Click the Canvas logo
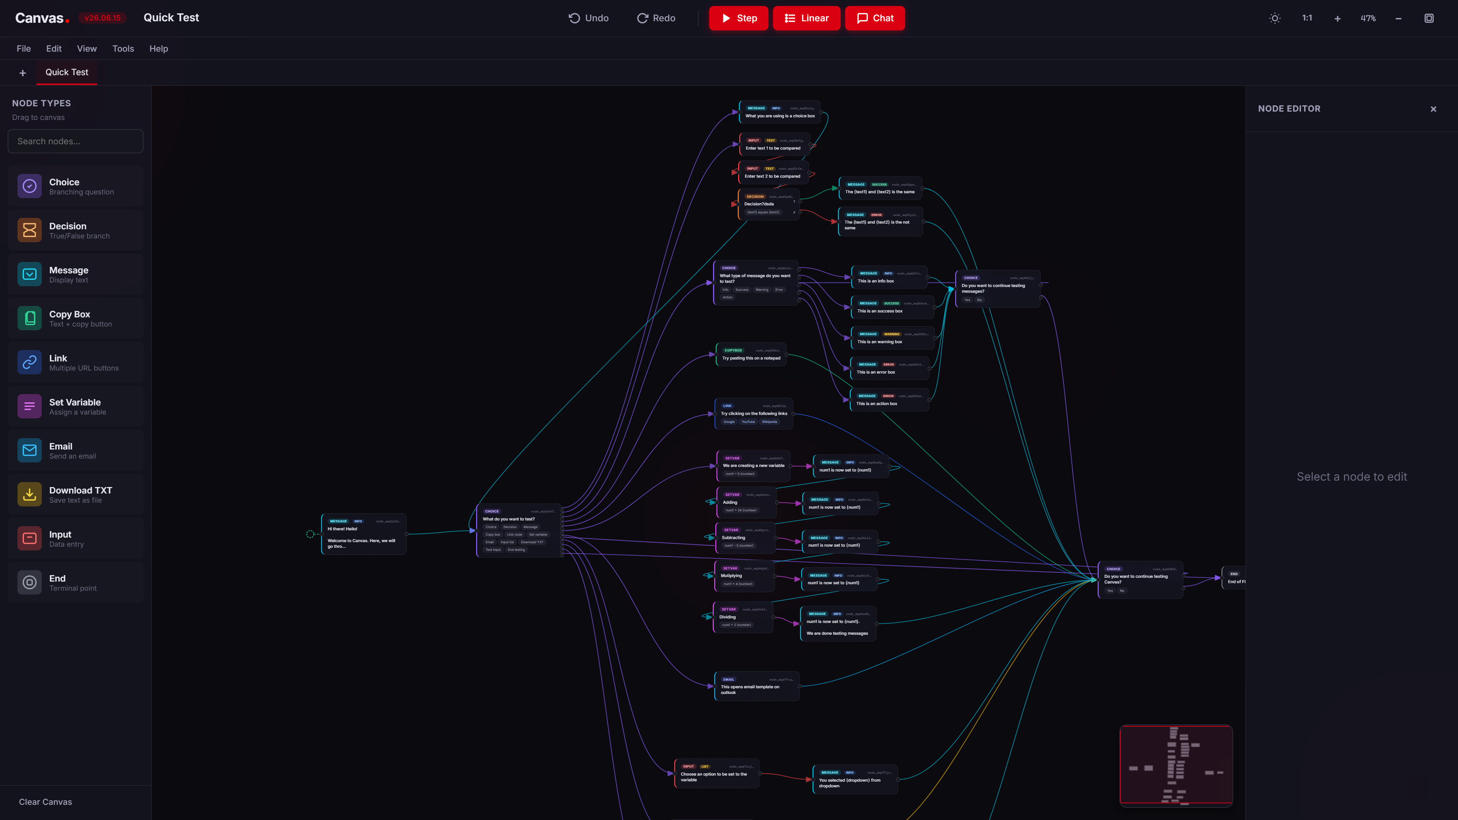 pos(42,18)
